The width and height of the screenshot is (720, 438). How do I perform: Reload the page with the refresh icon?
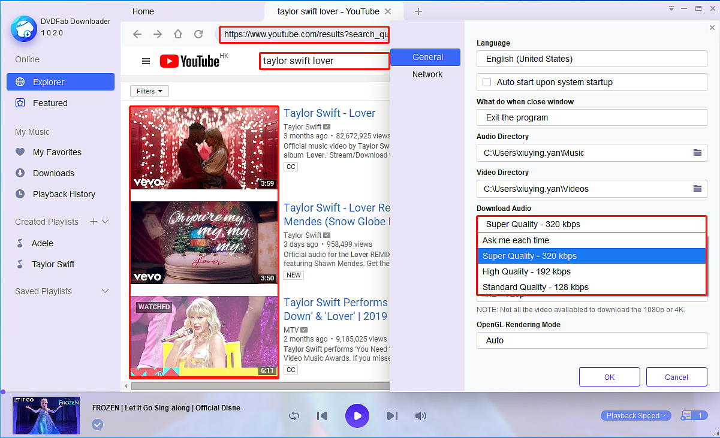198,34
